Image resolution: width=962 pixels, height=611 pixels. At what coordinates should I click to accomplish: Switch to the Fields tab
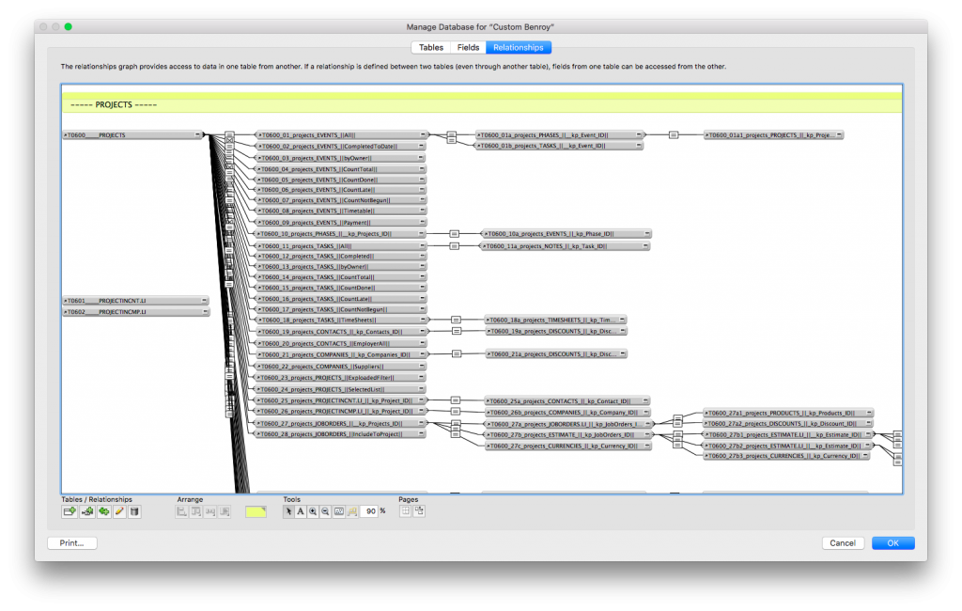click(x=468, y=47)
